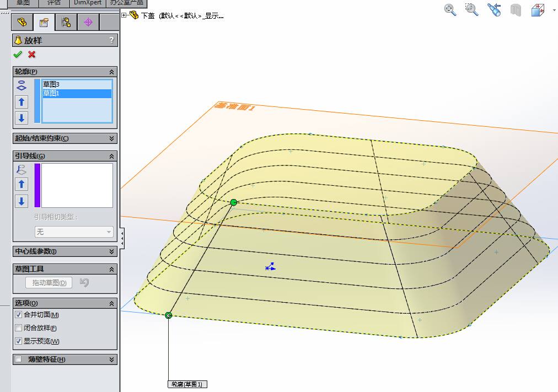Viewport: 558px width, 392px height.
Task: Move guide curve up in the 引导线 list
Action: click(22, 184)
